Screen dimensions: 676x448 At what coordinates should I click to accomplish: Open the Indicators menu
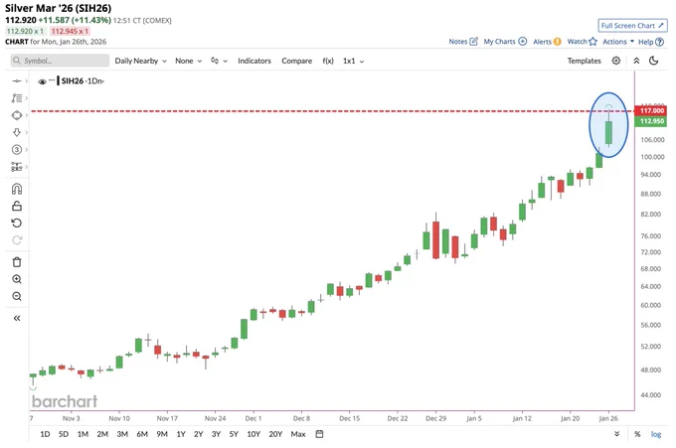pyautogui.click(x=254, y=61)
